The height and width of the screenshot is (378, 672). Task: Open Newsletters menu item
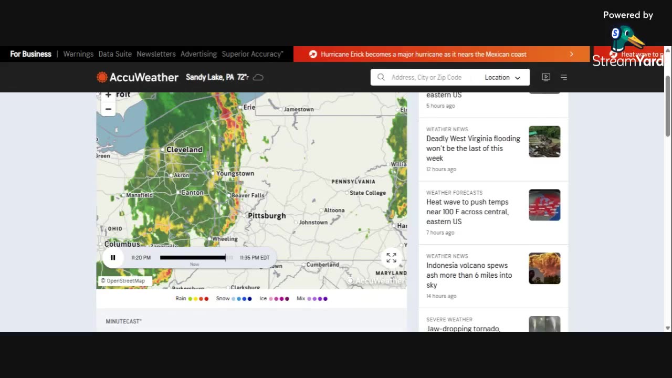pyautogui.click(x=156, y=54)
